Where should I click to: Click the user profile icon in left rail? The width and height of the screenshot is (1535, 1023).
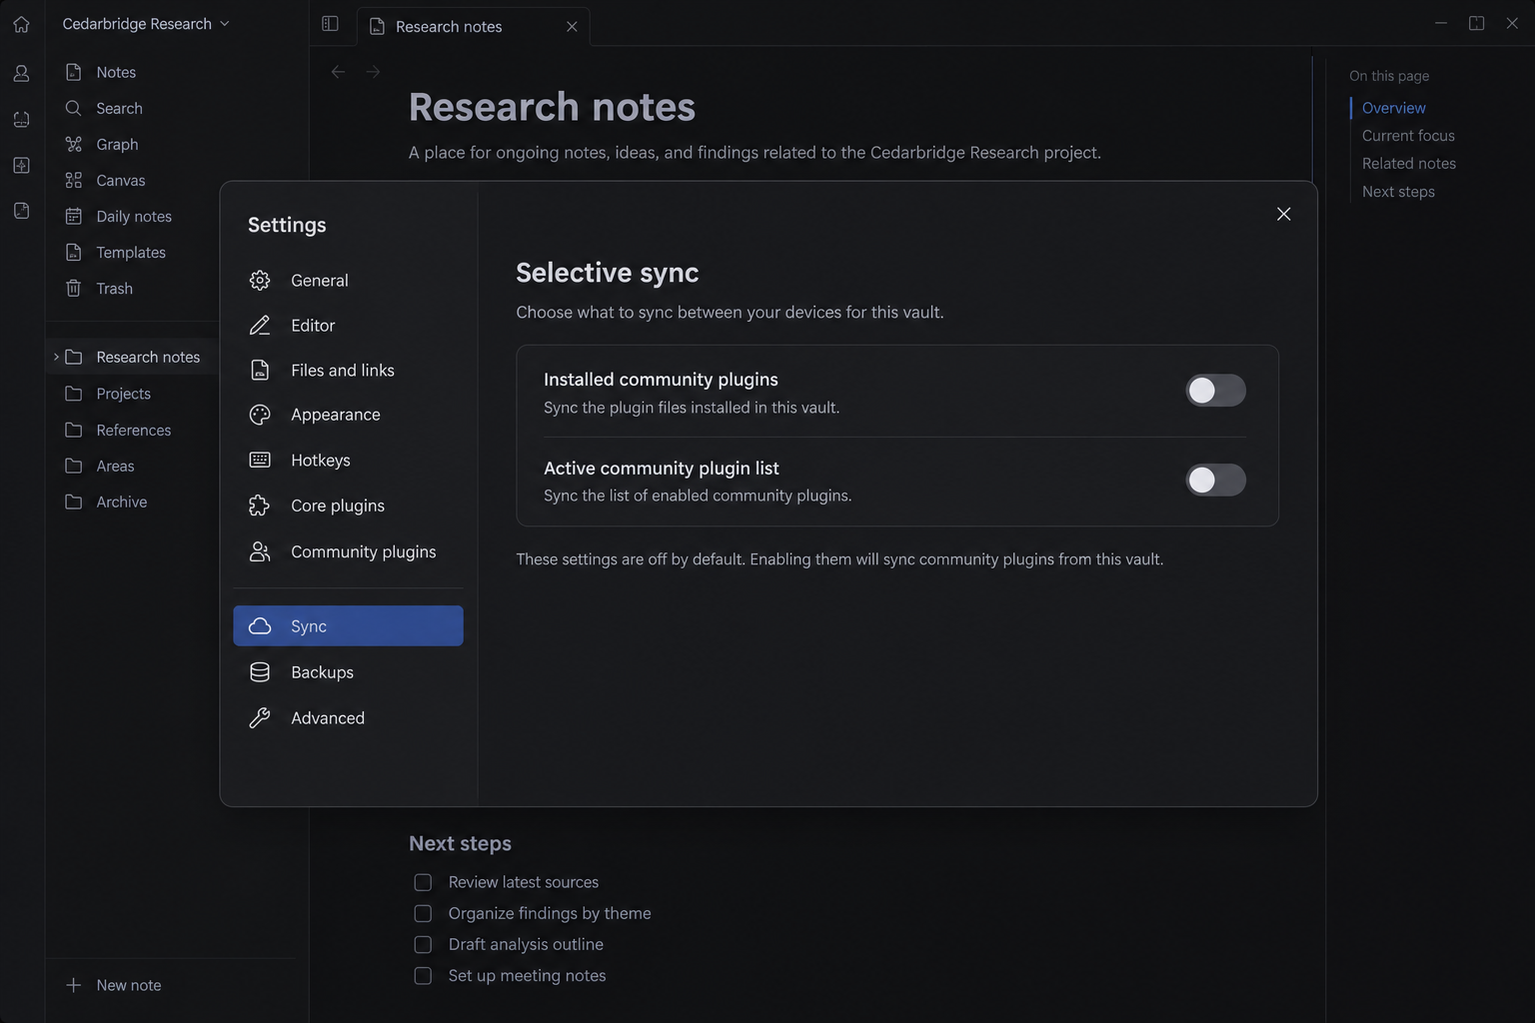[x=21, y=73]
